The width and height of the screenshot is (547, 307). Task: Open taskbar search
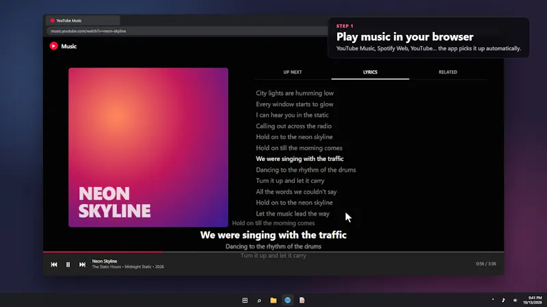click(x=259, y=300)
